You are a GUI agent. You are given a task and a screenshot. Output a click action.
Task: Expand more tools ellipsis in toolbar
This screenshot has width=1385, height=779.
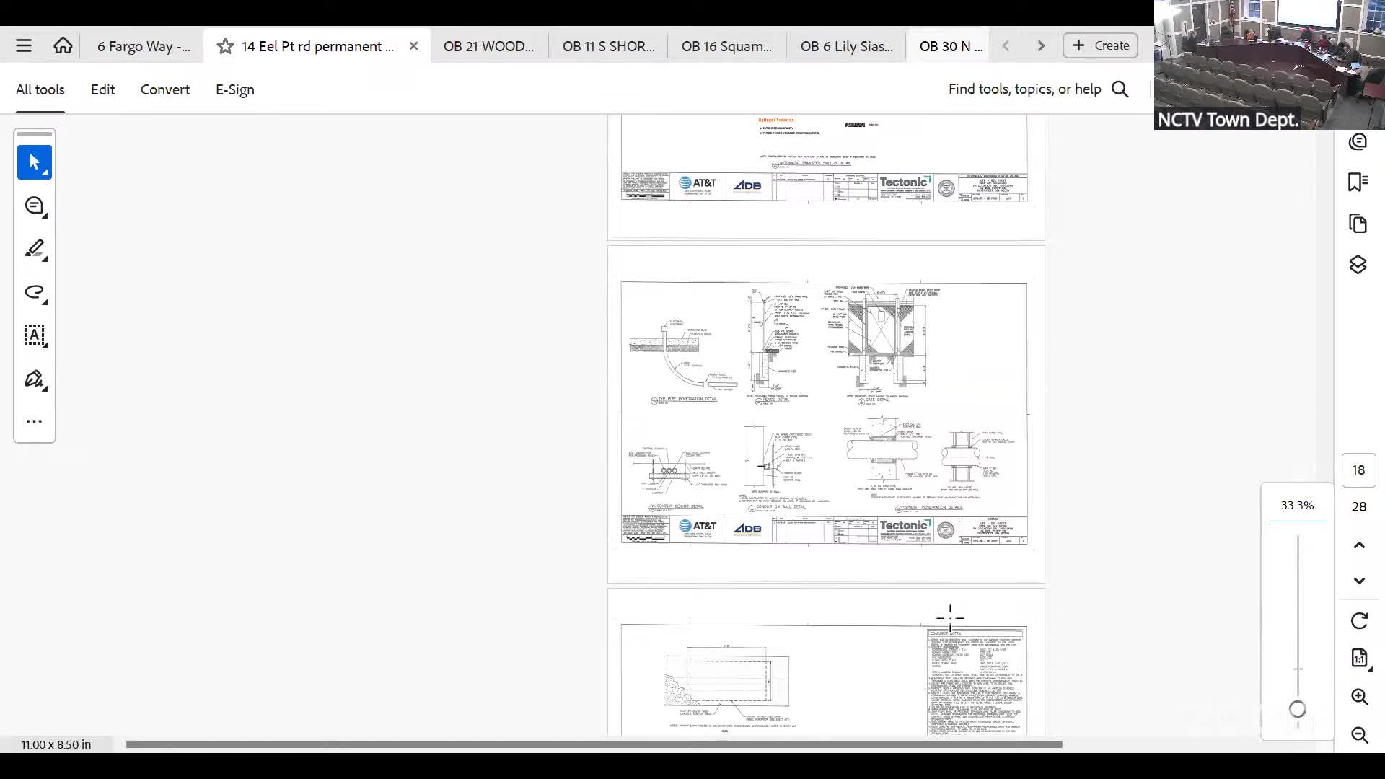click(34, 421)
